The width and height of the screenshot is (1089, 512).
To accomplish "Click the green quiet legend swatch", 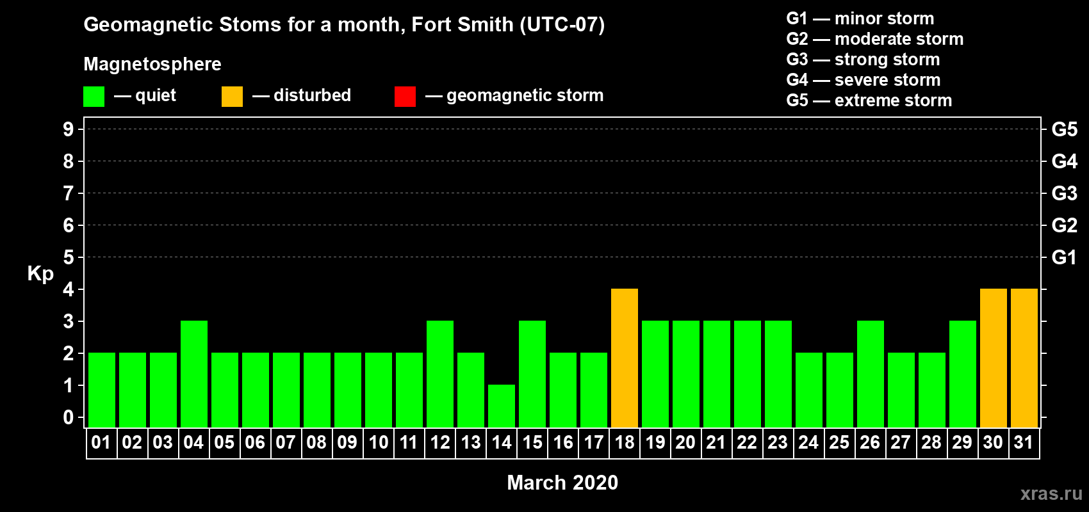I will (x=94, y=97).
